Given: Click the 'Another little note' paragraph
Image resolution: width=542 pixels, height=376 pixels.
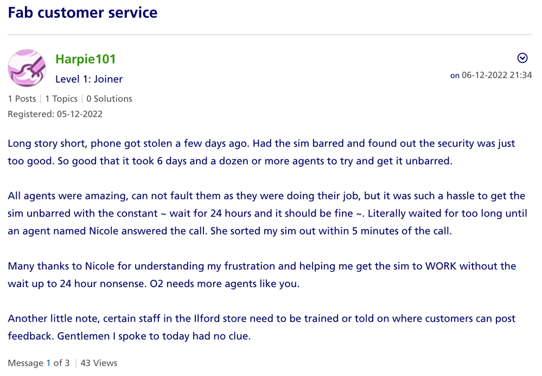Looking at the screenshot, I should click(x=261, y=327).
